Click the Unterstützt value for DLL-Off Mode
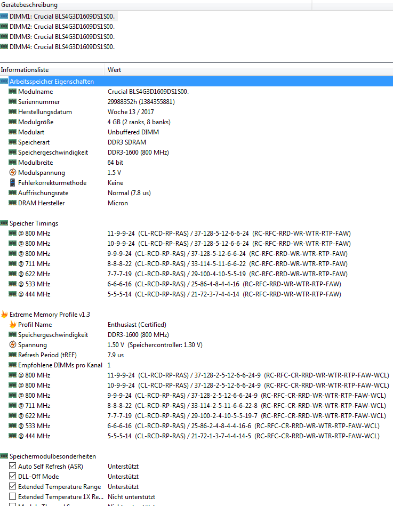Viewport: 393px width, 506px height. click(x=123, y=476)
